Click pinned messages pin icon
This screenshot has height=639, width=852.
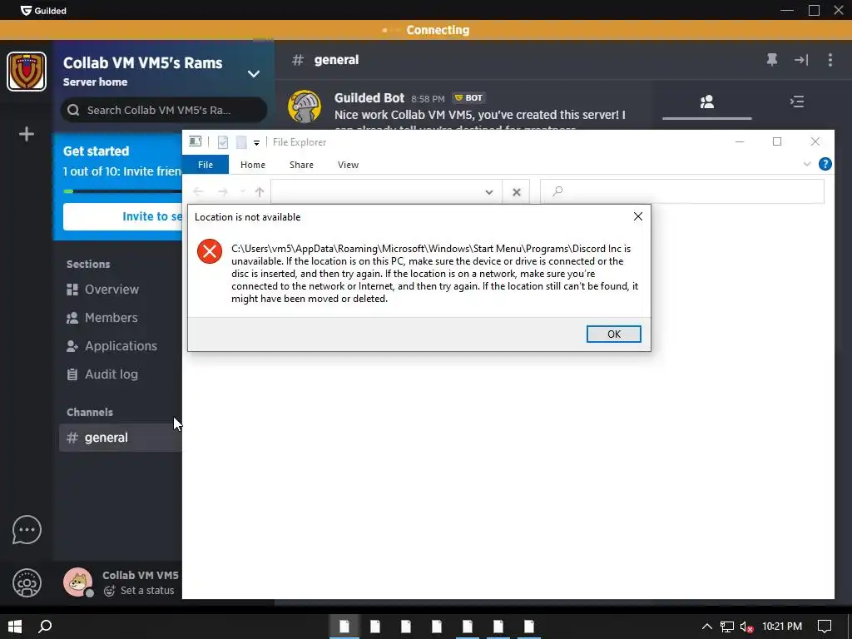pos(771,60)
